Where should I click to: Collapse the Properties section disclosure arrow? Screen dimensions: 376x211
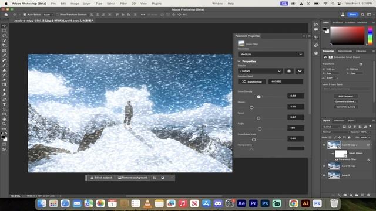(239, 62)
